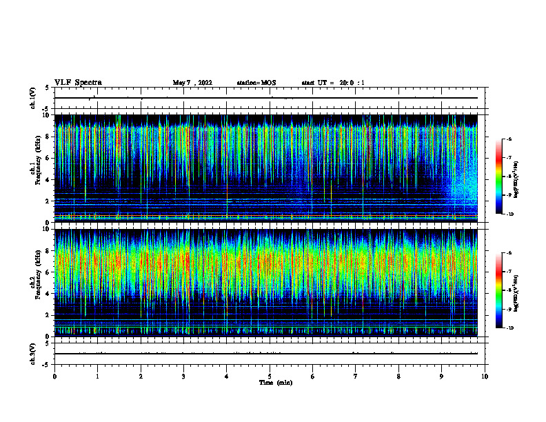Click the ch.2 colorbar log(PSD) unit label
This screenshot has width=546, height=422.
pos(516,293)
